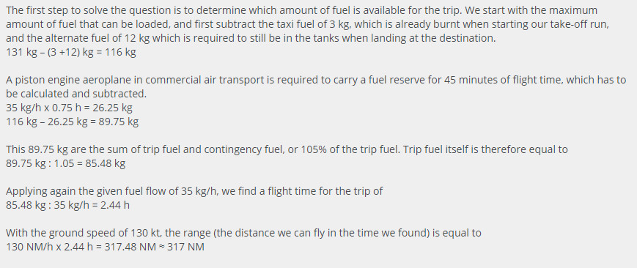The image size is (637, 268).
Task: Click the sentence starting 'This 89.75 kg are the sum'
Action: [203, 149]
